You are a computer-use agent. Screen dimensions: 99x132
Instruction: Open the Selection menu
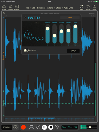pos(41,8)
